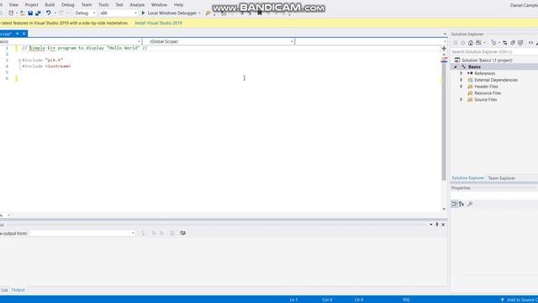
Task: Save the current file with the floppy icon
Action: pyautogui.click(x=30, y=13)
